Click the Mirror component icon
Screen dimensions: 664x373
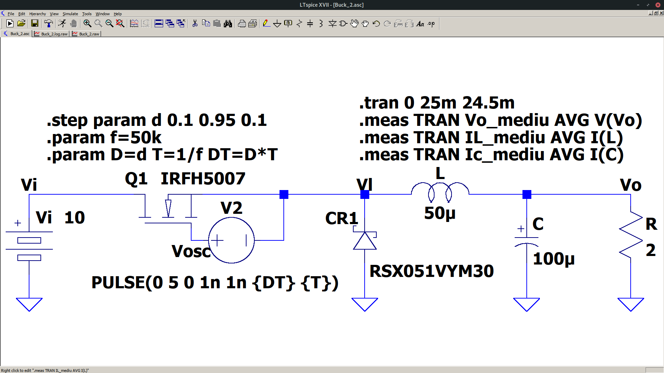(409, 23)
